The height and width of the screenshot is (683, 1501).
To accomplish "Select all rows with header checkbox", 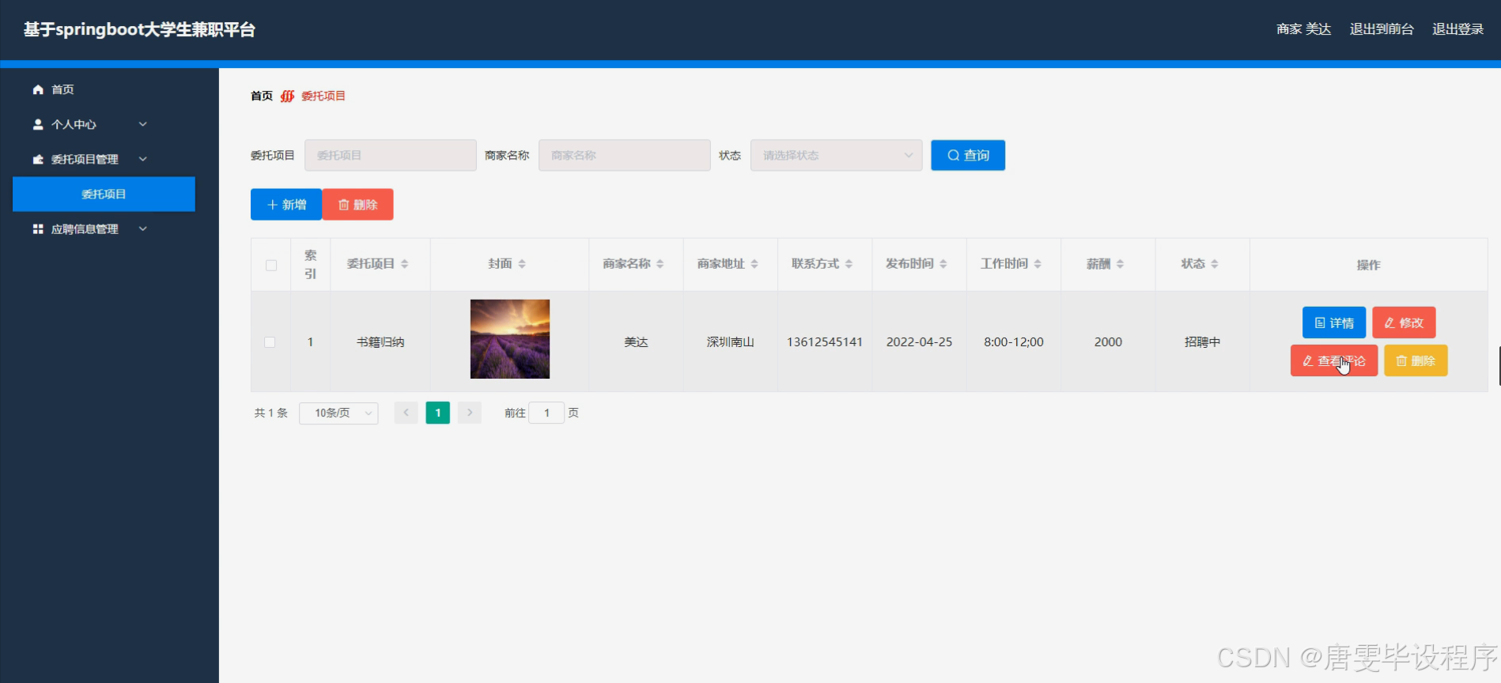I will coord(271,265).
